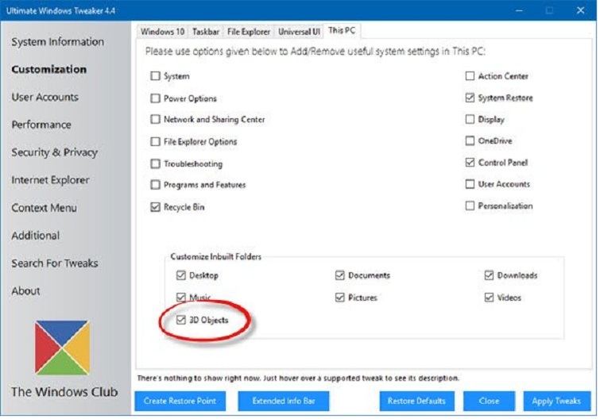Select the This PC tab
Viewport: 600px width, 419px height.
point(342,31)
